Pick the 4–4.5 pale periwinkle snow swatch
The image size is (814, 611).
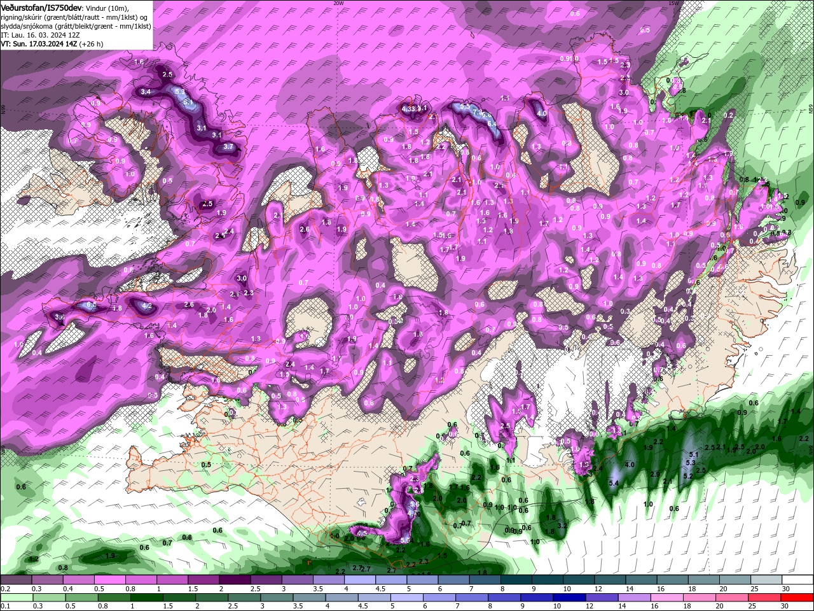[x=359, y=580]
